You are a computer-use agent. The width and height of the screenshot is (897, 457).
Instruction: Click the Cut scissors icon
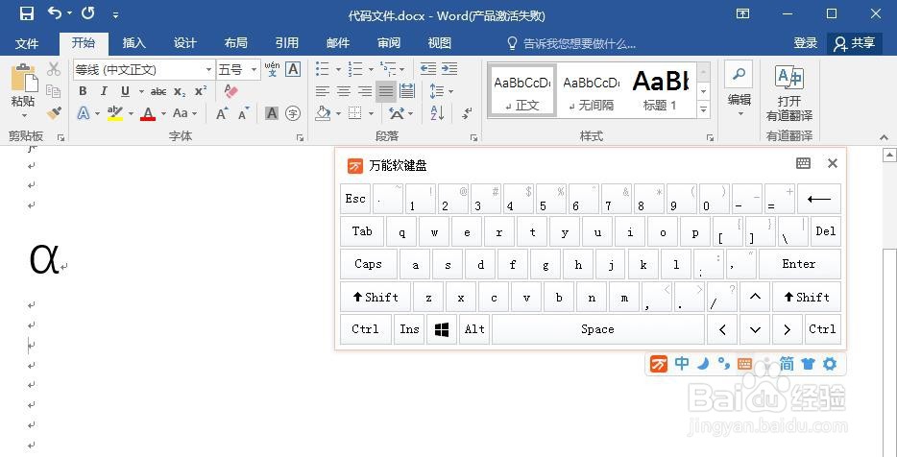coord(54,69)
